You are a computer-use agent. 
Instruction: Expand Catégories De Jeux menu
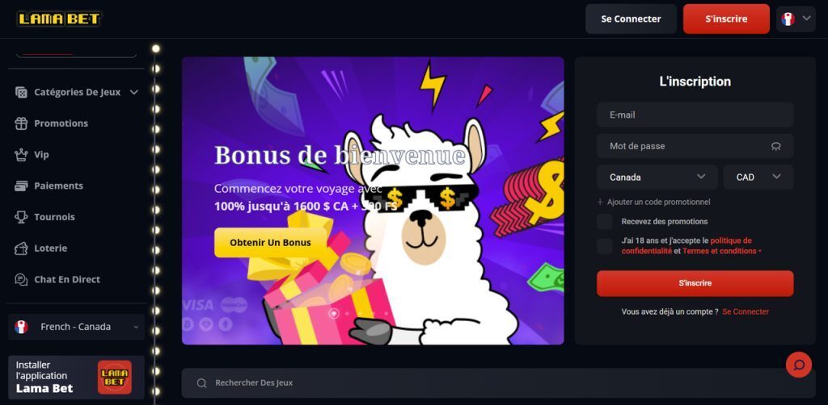click(x=77, y=92)
